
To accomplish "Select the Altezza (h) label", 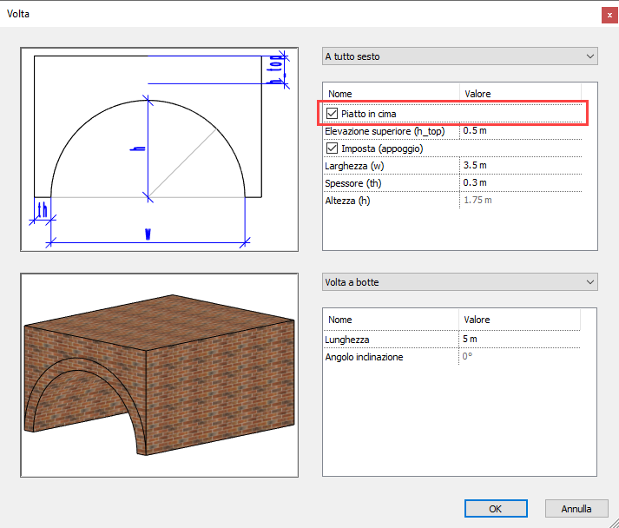I will [347, 201].
